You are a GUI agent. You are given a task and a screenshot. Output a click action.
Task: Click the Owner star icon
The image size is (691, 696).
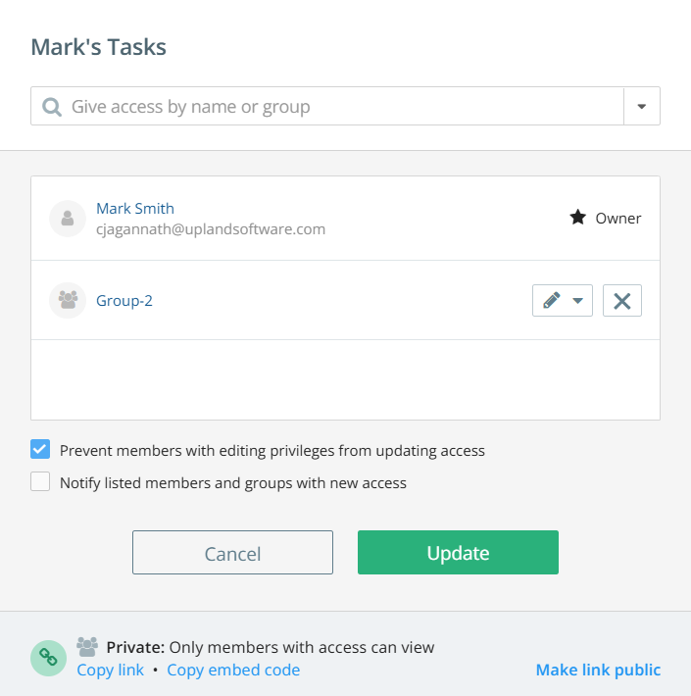coord(578,218)
